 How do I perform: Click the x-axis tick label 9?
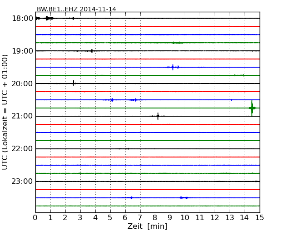point(170,217)
